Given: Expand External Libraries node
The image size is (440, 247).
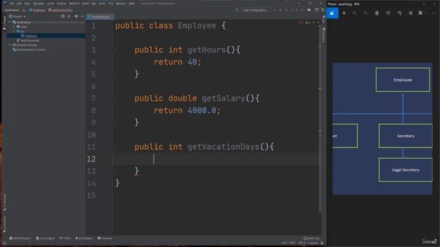Looking at the screenshot, I should coord(10,45).
